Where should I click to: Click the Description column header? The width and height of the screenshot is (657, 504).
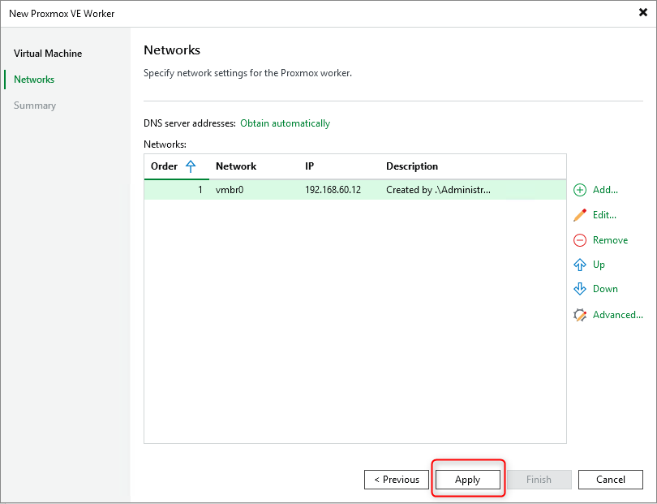pos(412,166)
